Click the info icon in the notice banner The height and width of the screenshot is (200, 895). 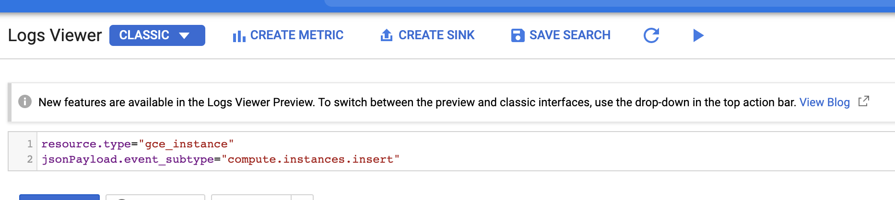25,102
